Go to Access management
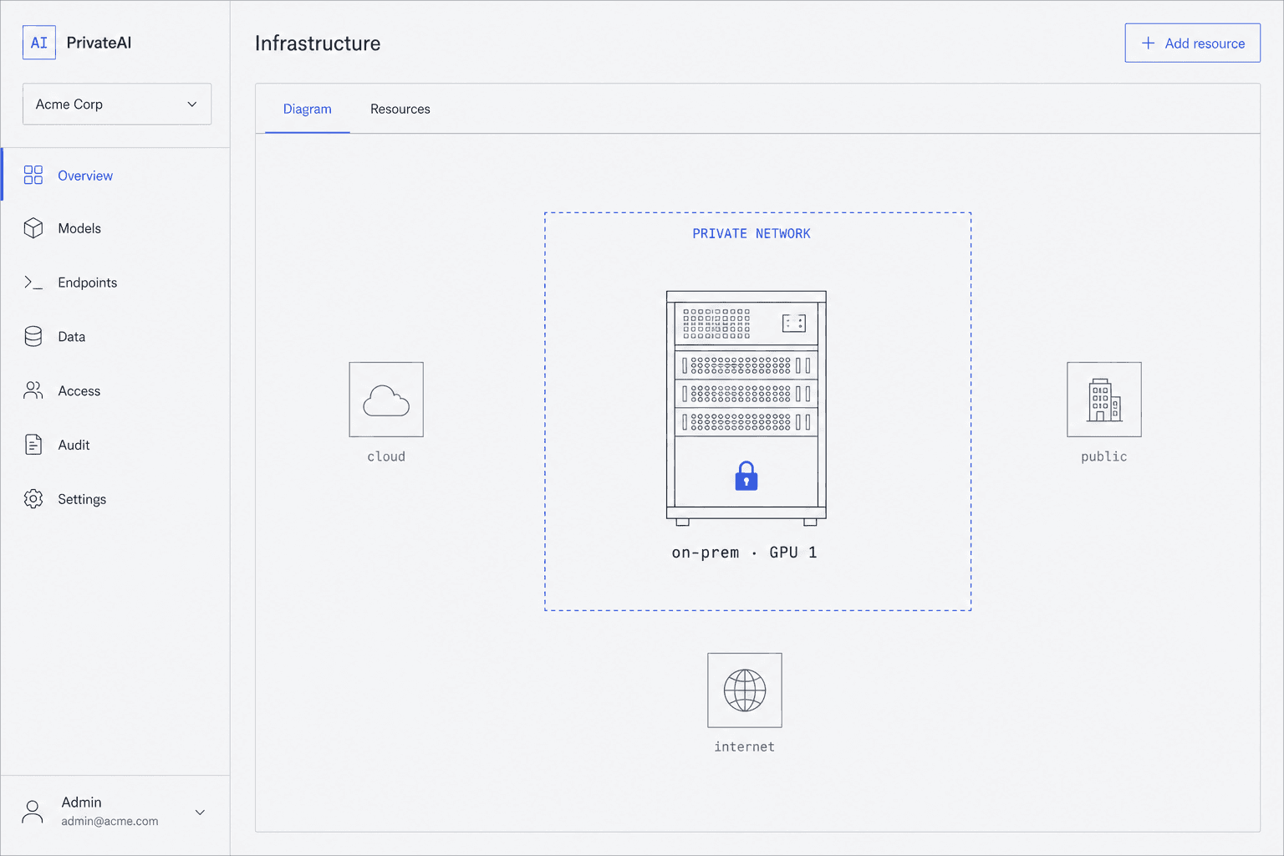 [115, 390]
